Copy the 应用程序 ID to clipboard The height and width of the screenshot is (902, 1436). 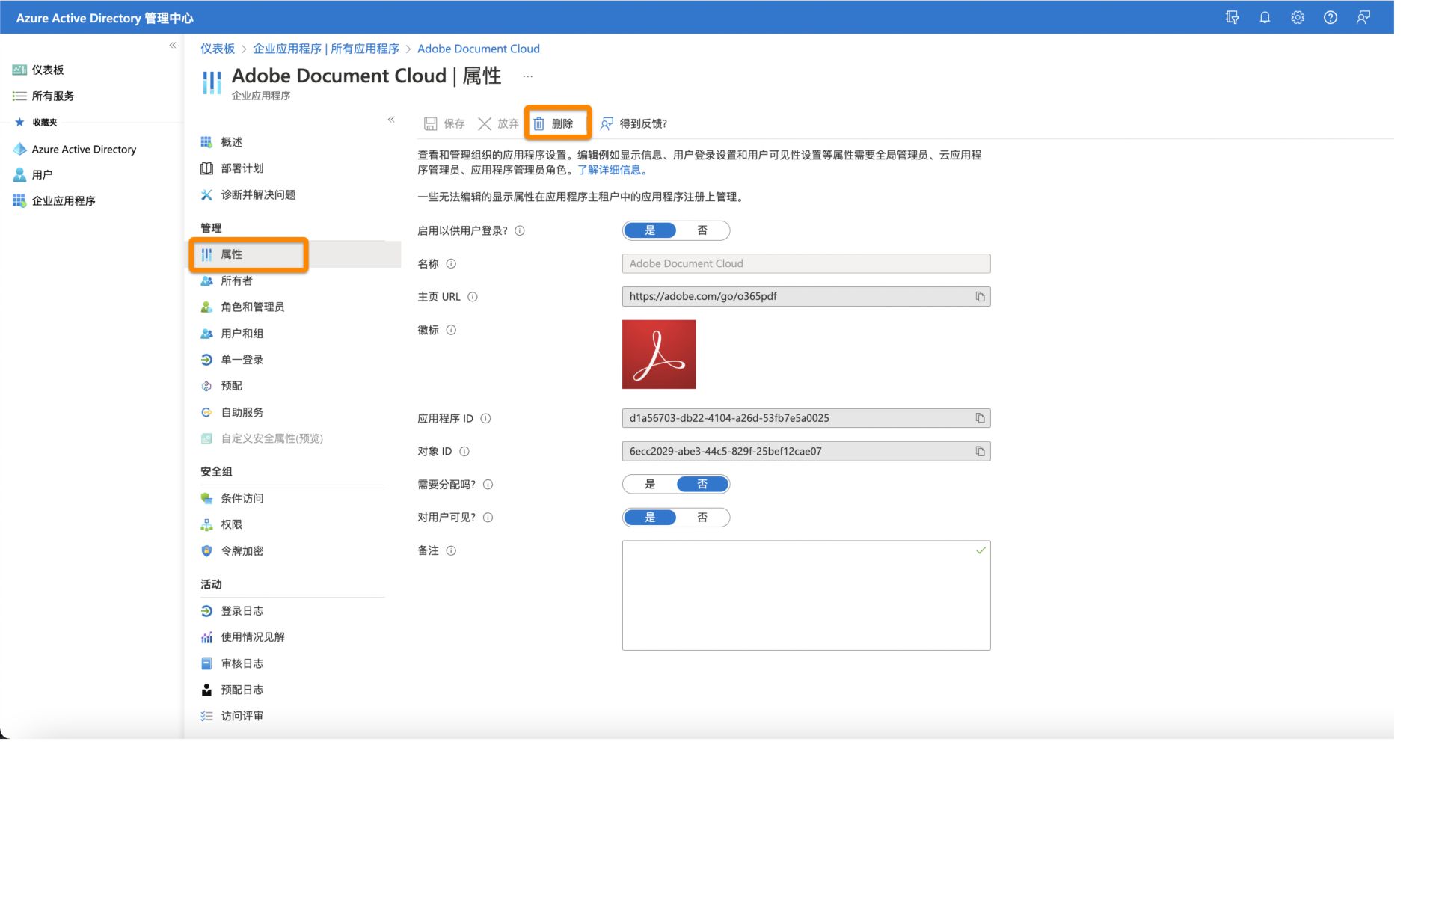click(x=980, y=418)
